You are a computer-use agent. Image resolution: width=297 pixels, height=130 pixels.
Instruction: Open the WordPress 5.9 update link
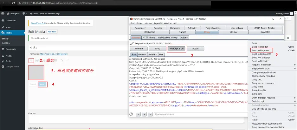38,23
